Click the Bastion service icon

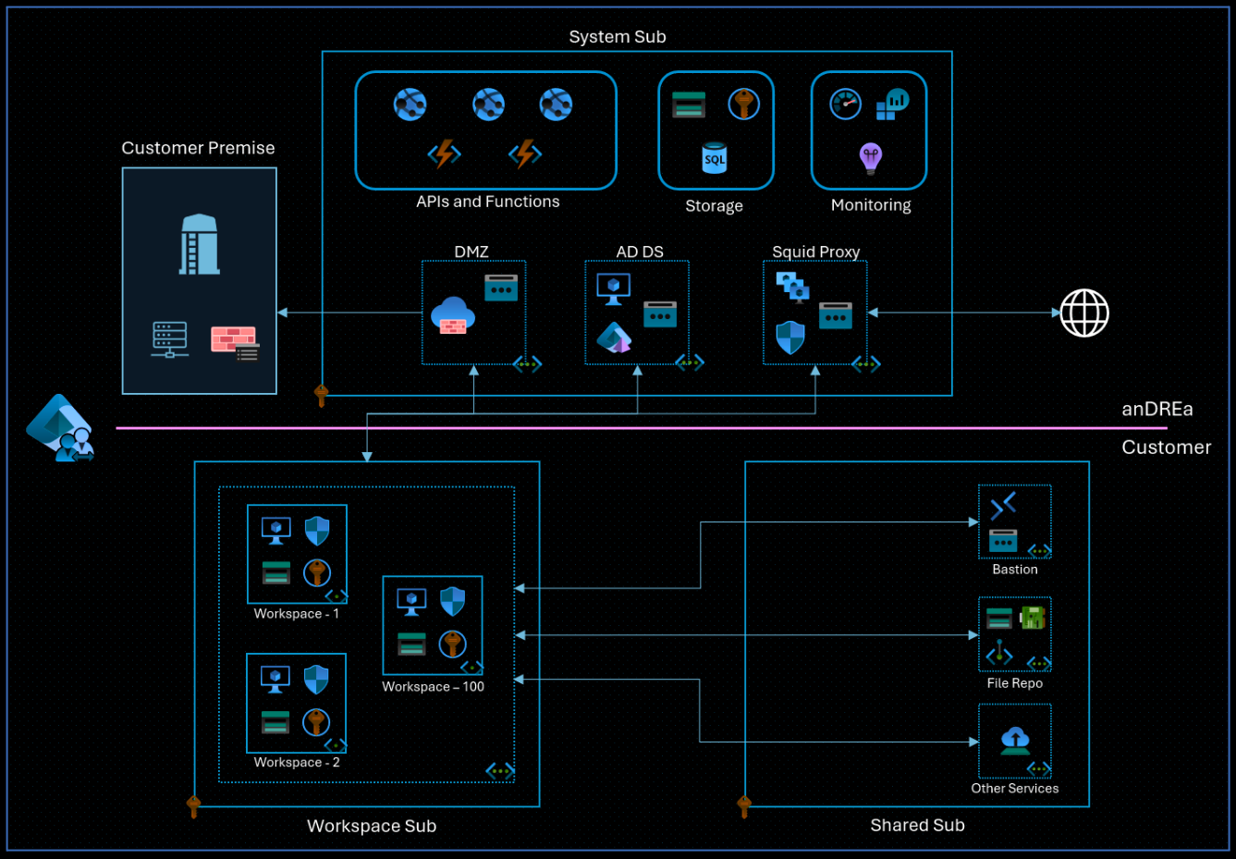point(1003,506)
